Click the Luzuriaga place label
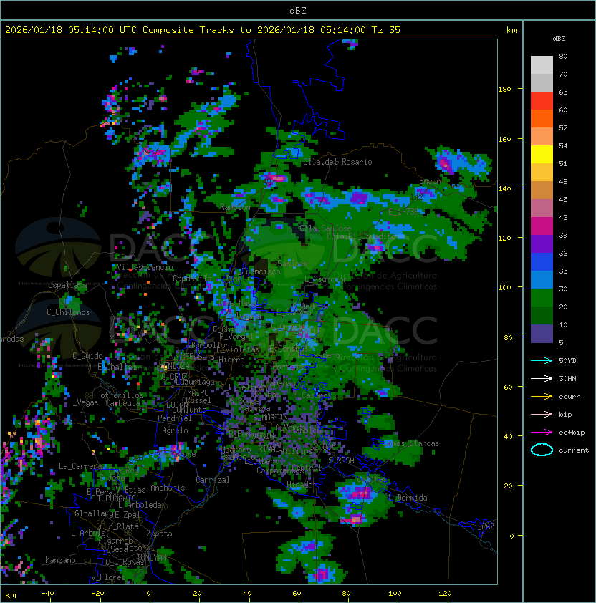 (195, 382)
